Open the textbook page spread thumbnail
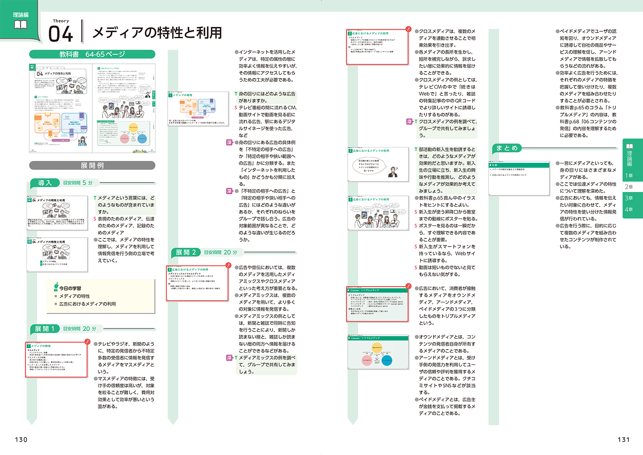This screenshot has width=643, height=455. [x=92, y=108]
